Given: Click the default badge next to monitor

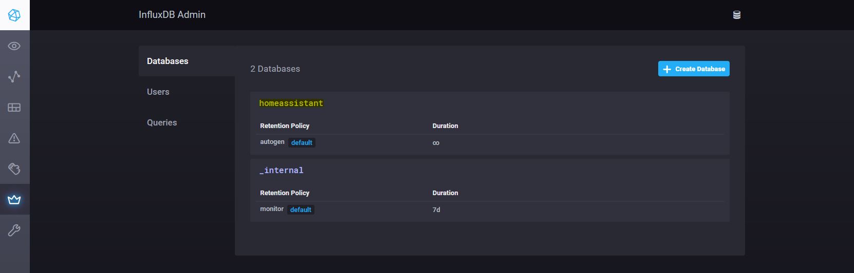Looking at the screenshot, I should tap(301, 210).
